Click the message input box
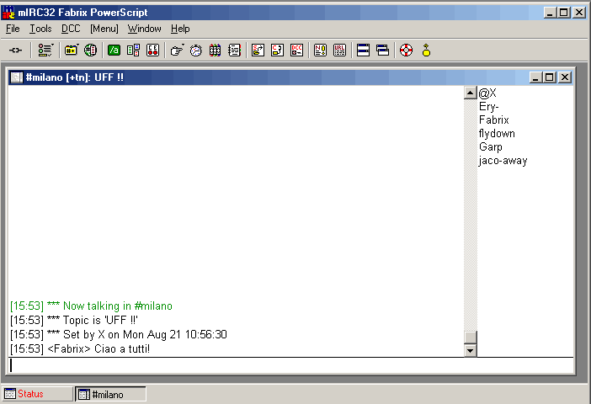591x404 pixels. tap(290, 365)
